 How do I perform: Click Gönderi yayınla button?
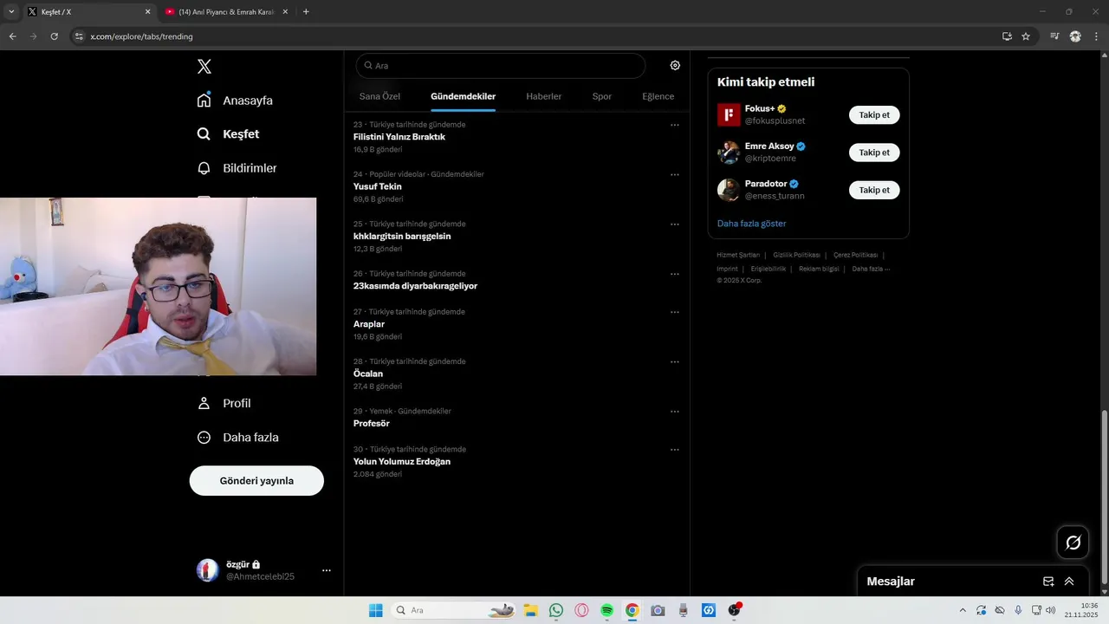coord(256,481)
